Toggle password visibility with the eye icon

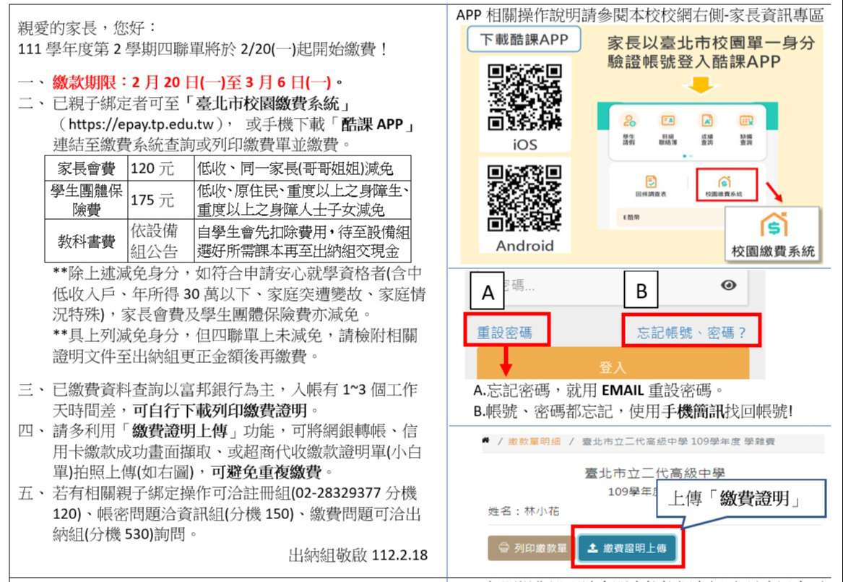click(x=729, y=286)
